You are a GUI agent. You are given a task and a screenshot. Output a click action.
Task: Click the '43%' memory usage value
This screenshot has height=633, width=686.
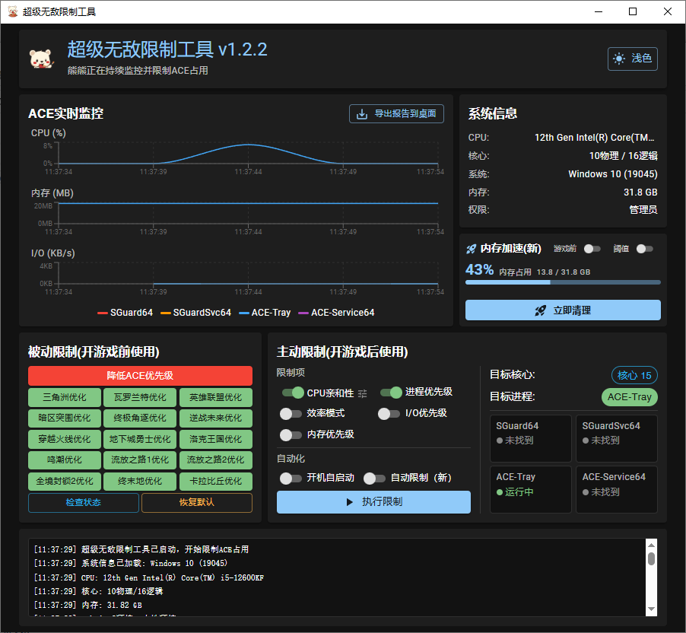click(479, 269)
